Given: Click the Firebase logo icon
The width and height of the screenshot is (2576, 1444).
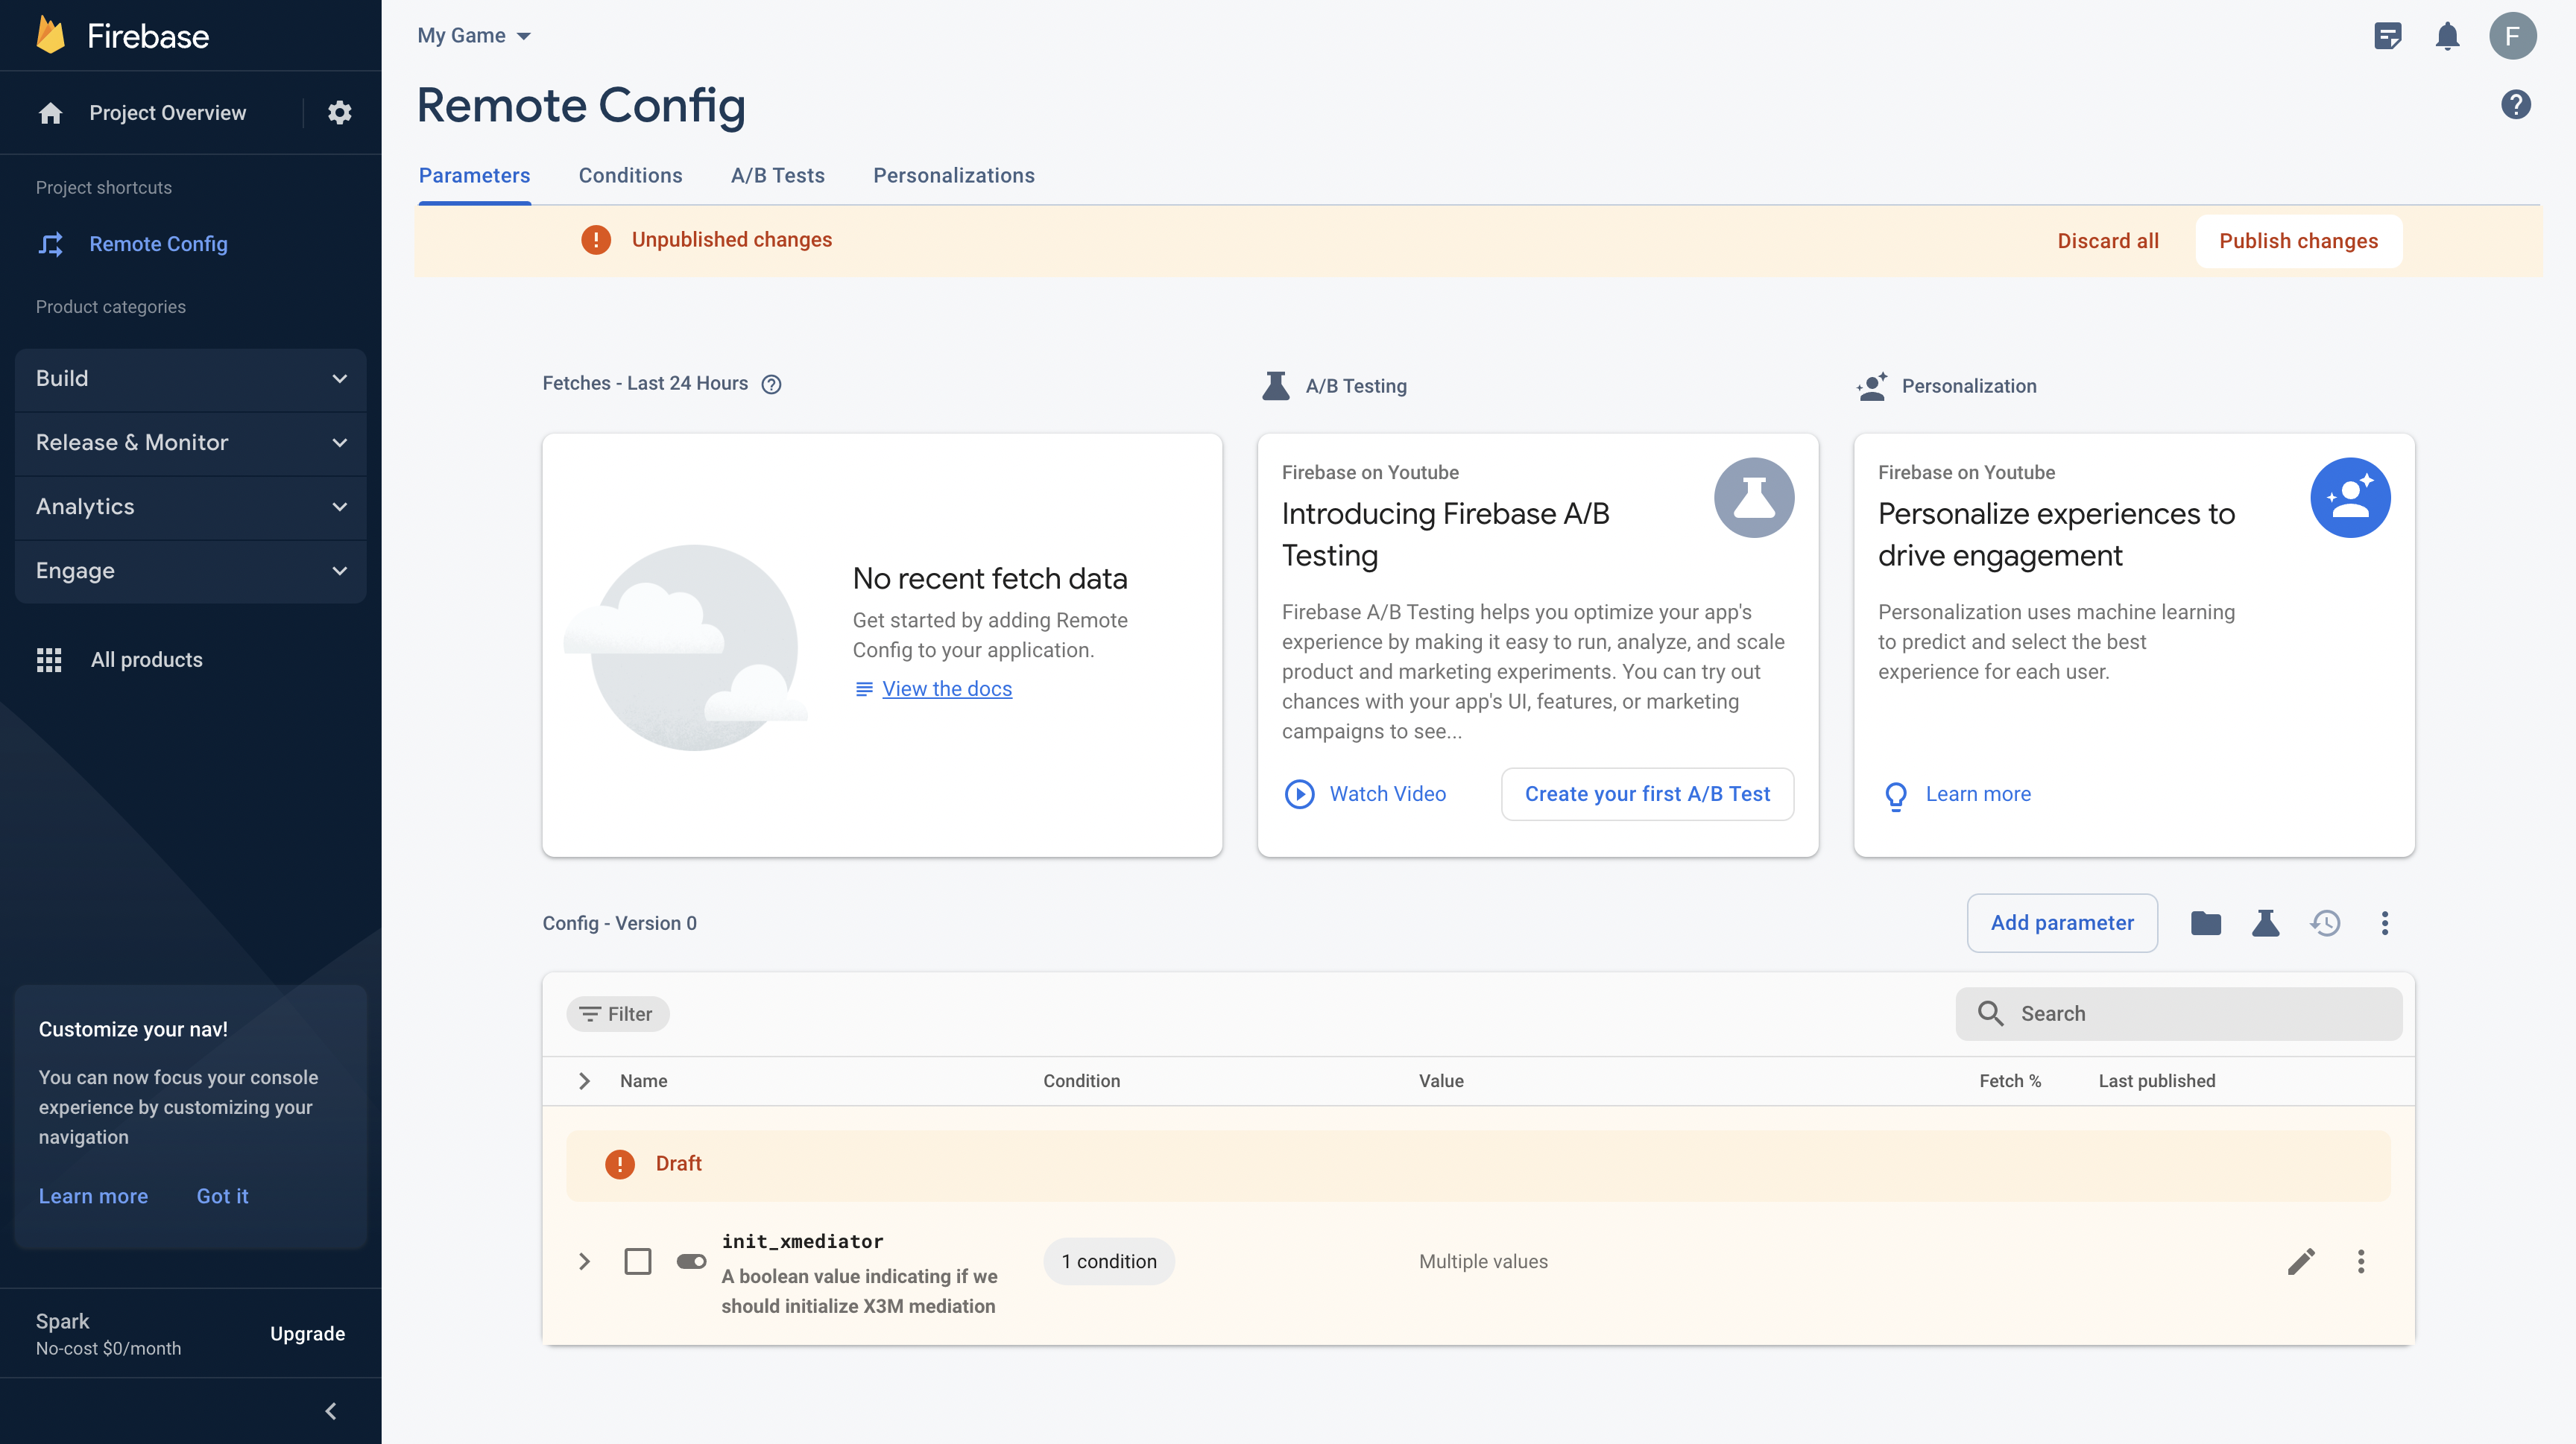Looking at the screenshot, I should pyautogui.click(x=50, y=35).
